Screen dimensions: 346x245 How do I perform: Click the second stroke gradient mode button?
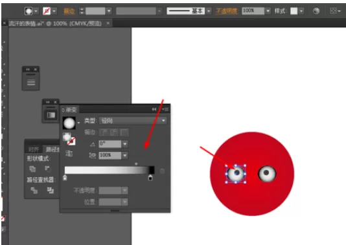pos(114,133)
